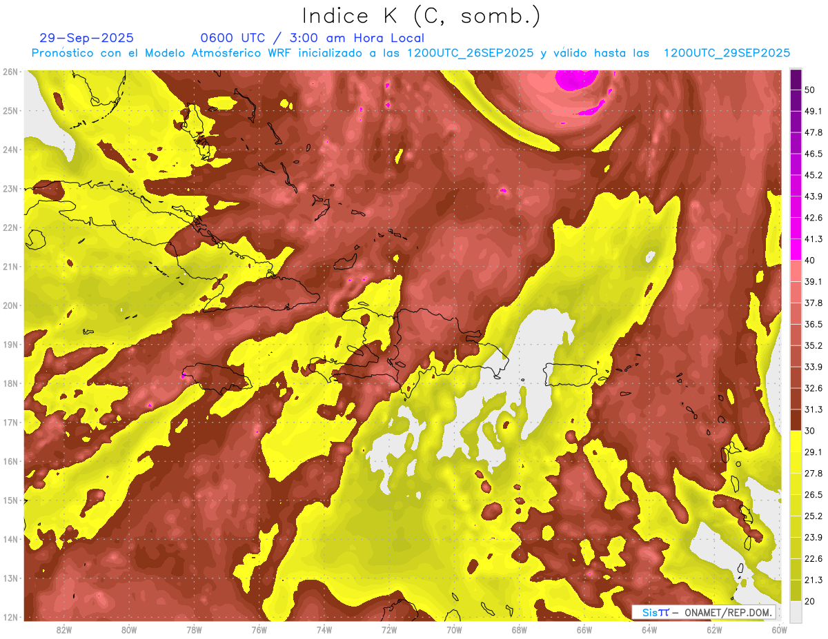Click 'Pronóstico con el Modelo Atmosférico WRF' text

coord(162,53)
